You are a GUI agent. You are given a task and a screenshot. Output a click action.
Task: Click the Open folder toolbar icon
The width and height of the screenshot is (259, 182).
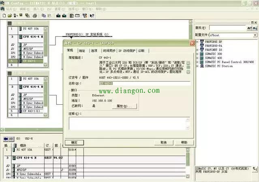click(10, 16)
